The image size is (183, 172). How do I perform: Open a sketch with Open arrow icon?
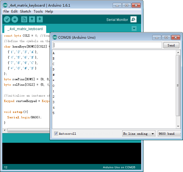[x=32, y=19]
